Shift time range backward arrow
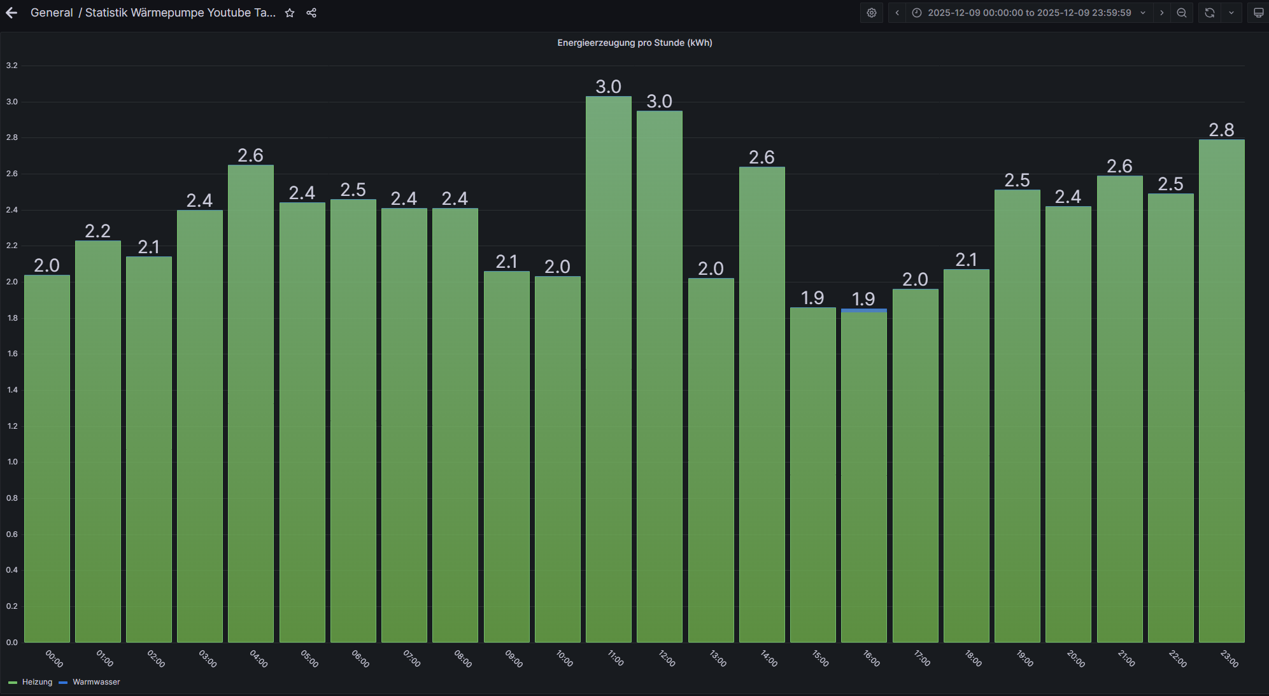Image resolution: width=1269 pixels, height=696 pixels. click(897, 13)
